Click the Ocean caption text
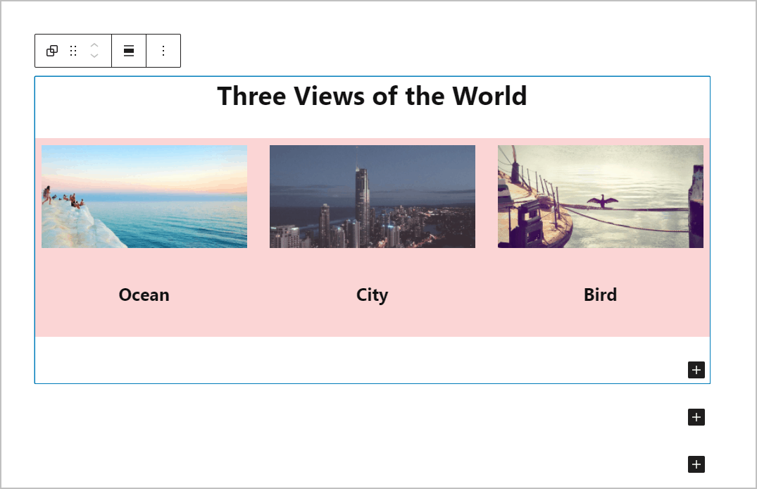This screenshot has height=489, width=757. [144, 295]
